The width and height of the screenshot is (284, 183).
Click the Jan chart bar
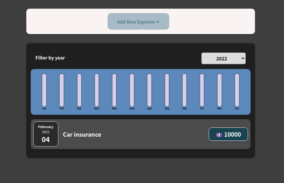click(x=44, y=90)
